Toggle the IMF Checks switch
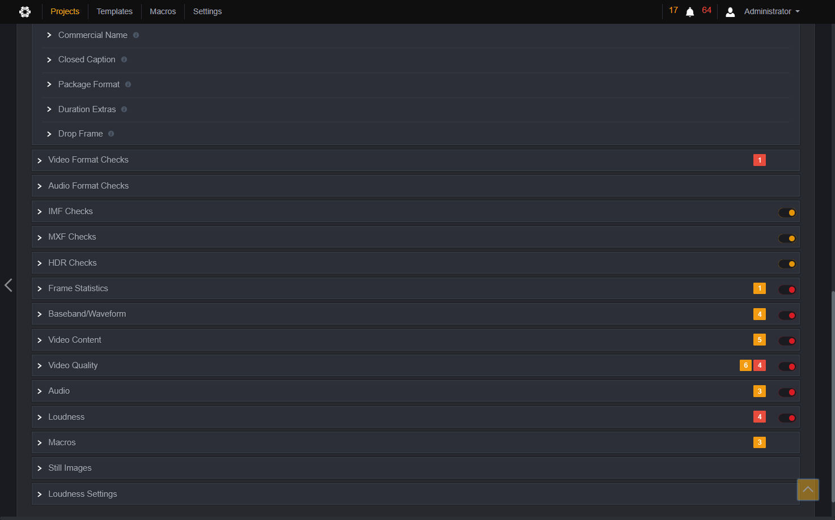 [x=787, y=213]
